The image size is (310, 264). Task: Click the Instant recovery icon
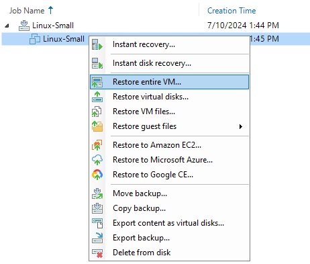click(97, 44)
